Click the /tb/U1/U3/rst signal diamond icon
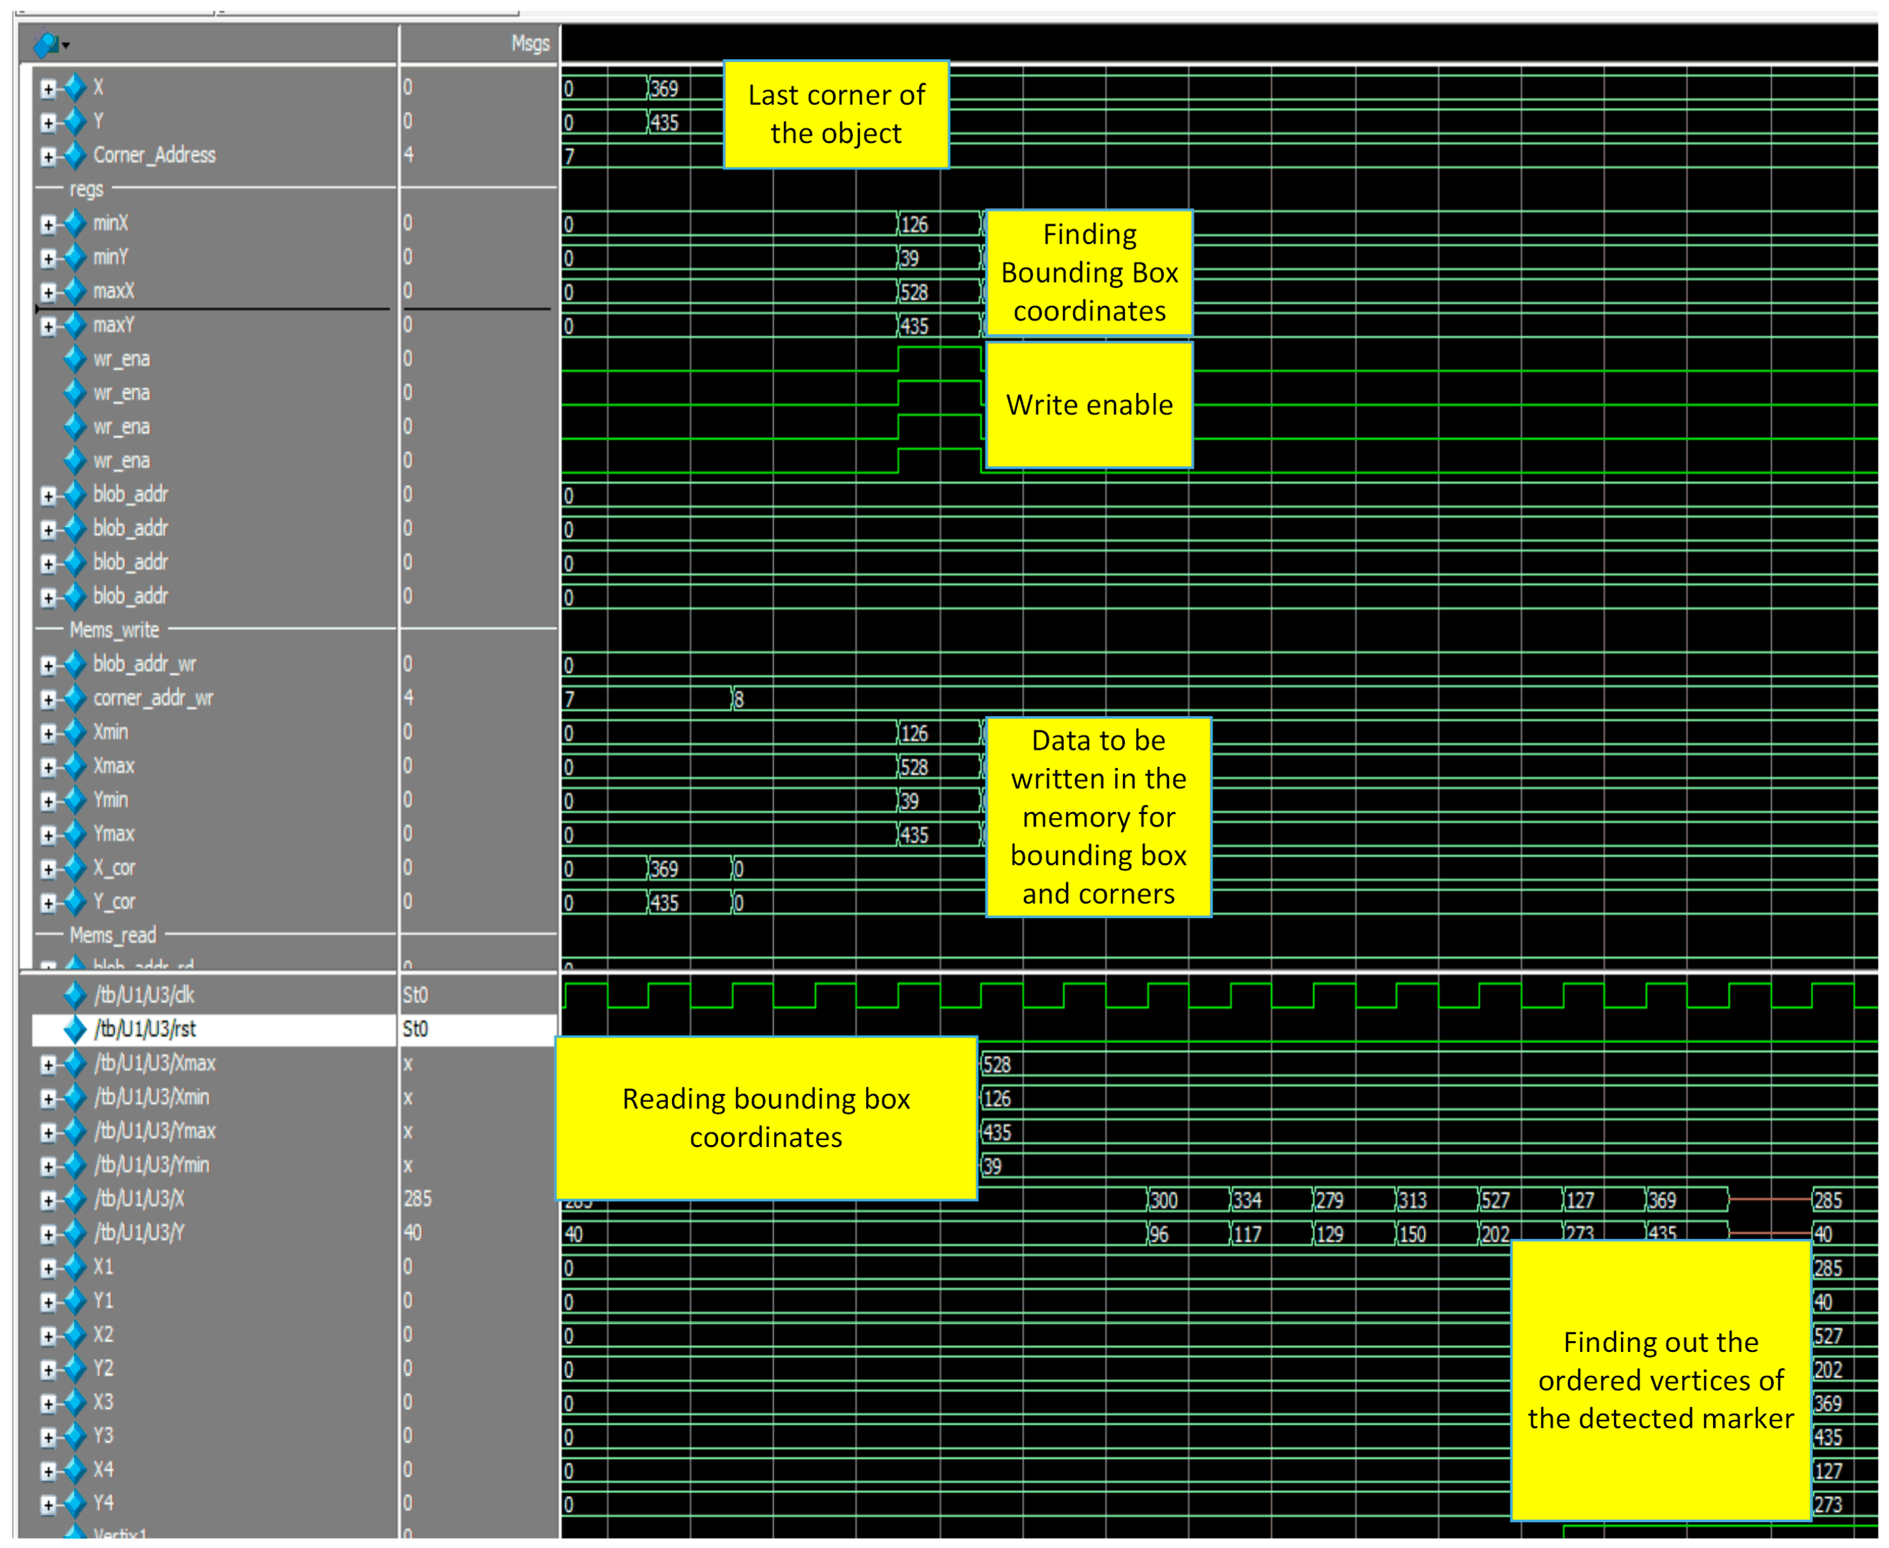The width and height of the screenshot is (1889, 1548). 76,1029
